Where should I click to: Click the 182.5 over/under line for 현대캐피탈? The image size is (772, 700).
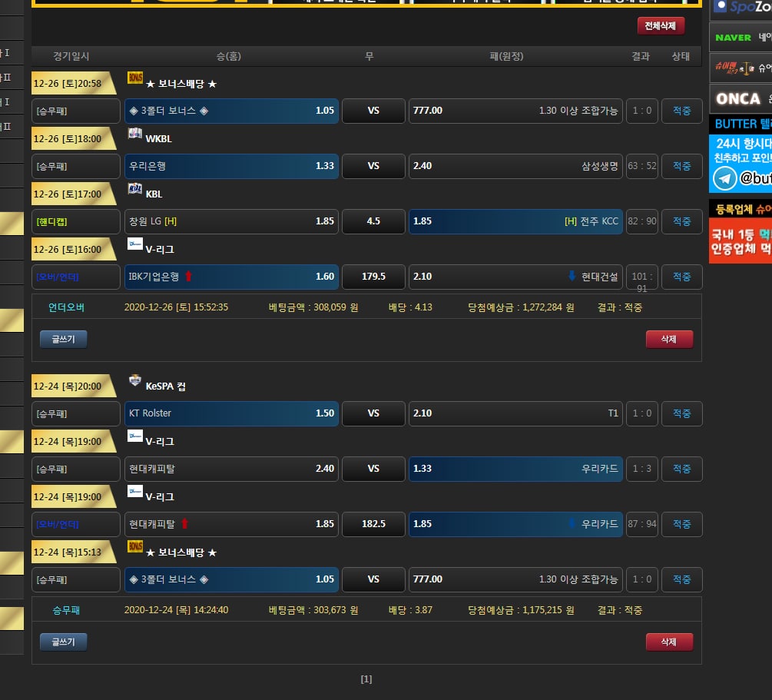373,524
